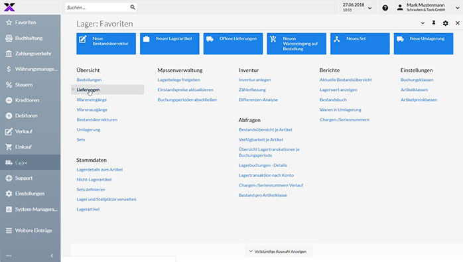463x262 pixels.
Task: Open Lagerwert anzeigen report
Action: coord(338,90)
